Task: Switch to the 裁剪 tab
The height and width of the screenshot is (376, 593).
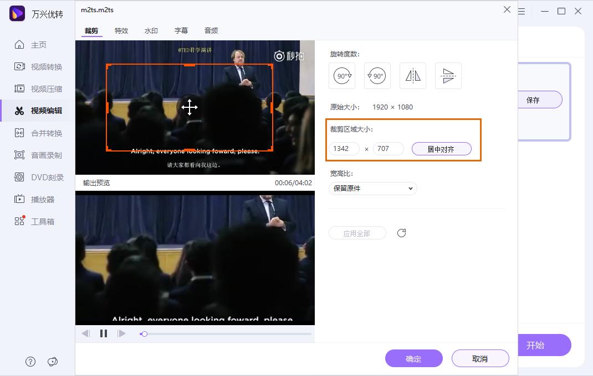Action: pos(91,30)
